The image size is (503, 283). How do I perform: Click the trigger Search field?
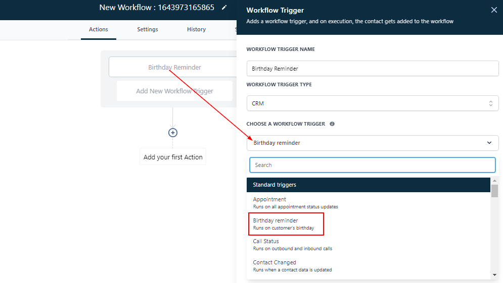click(372, 165)
